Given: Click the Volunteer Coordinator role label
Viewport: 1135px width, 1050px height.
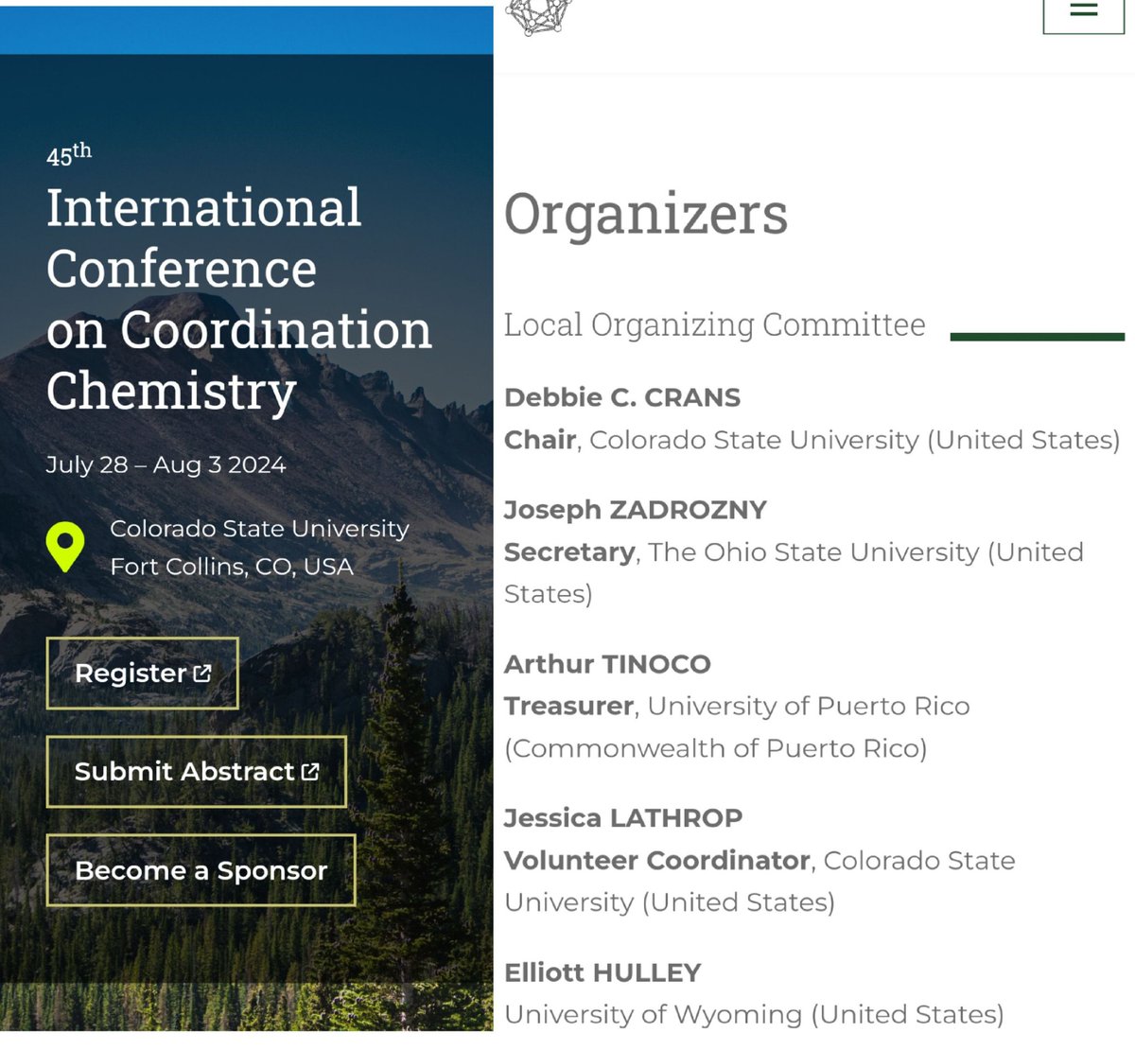Looking at the screenshot, I should [x=657, y=861].
